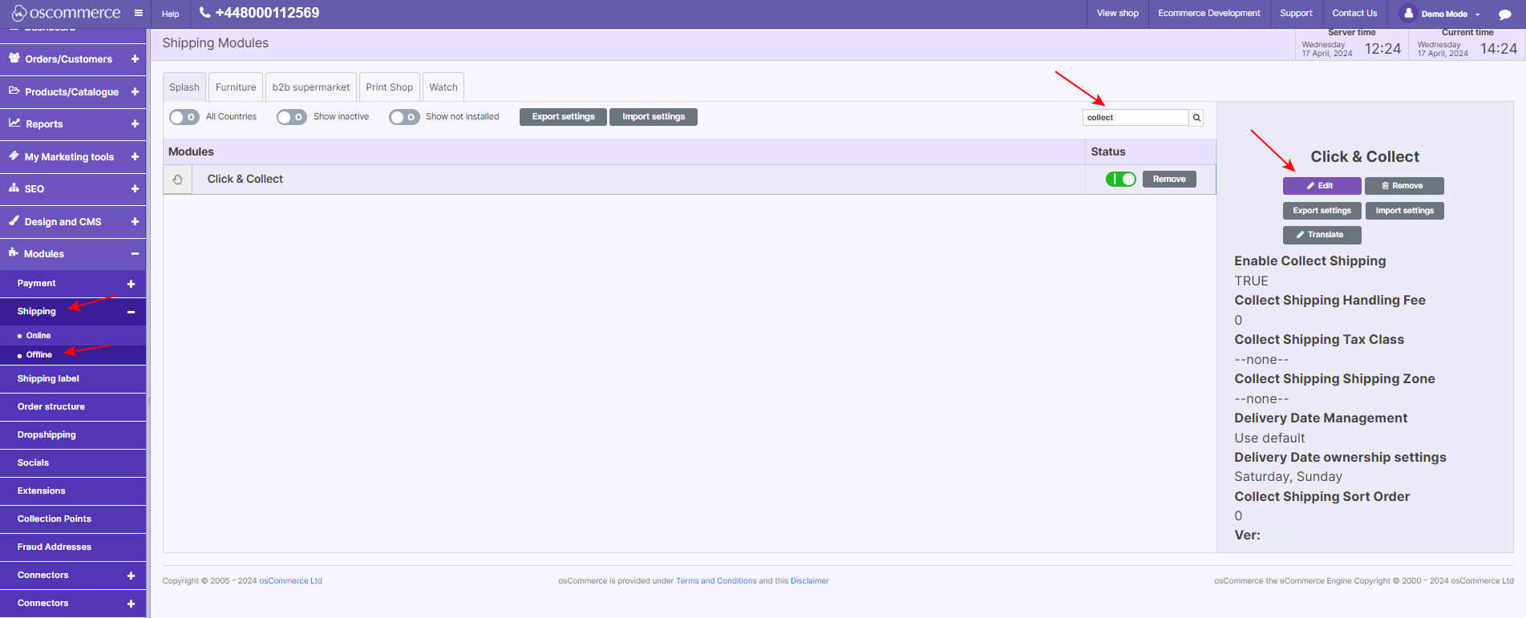Image resolution: width=1526 pixels, height=618 pixels.
Task: Click the Modules puzzle icon
Action: pos(14,252)
